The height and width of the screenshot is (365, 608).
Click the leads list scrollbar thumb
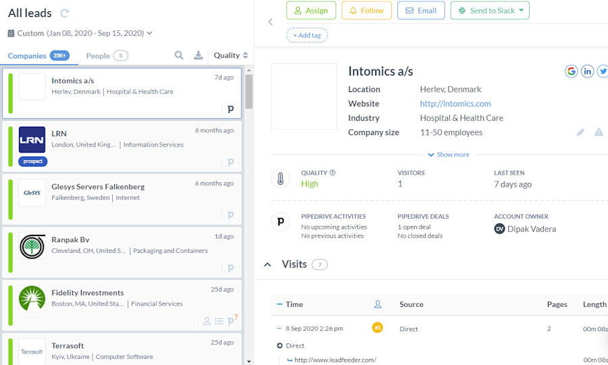[249, 92]
